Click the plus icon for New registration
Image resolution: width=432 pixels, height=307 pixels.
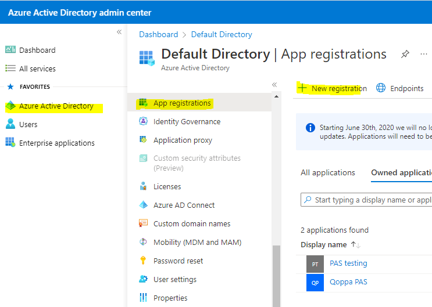pyautogui.click(x=302, y=88)
